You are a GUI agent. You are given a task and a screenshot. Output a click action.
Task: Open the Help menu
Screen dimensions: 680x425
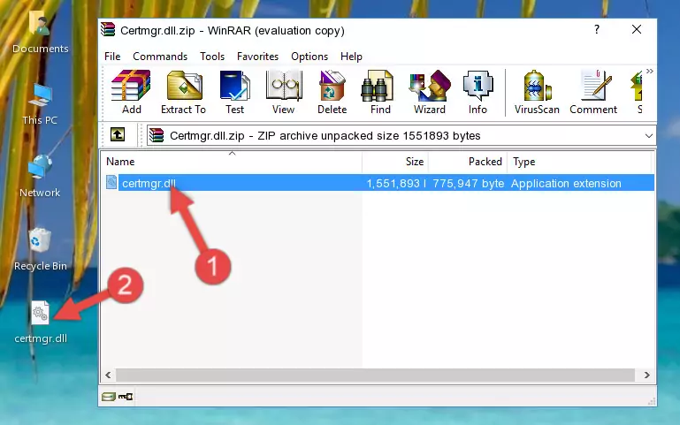point(351,57)
